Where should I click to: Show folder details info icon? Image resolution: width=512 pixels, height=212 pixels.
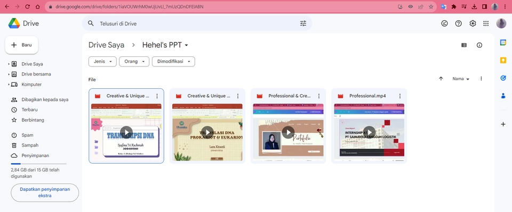(479, 45)
